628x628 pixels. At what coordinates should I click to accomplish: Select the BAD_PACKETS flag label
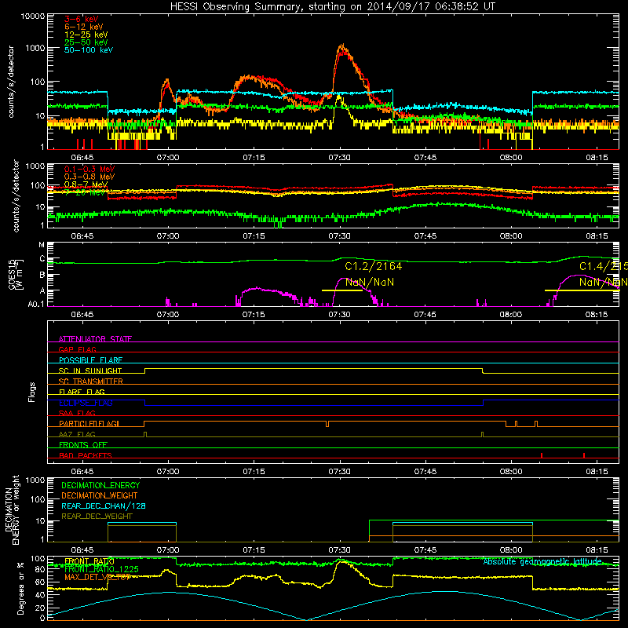coord(86,455)
